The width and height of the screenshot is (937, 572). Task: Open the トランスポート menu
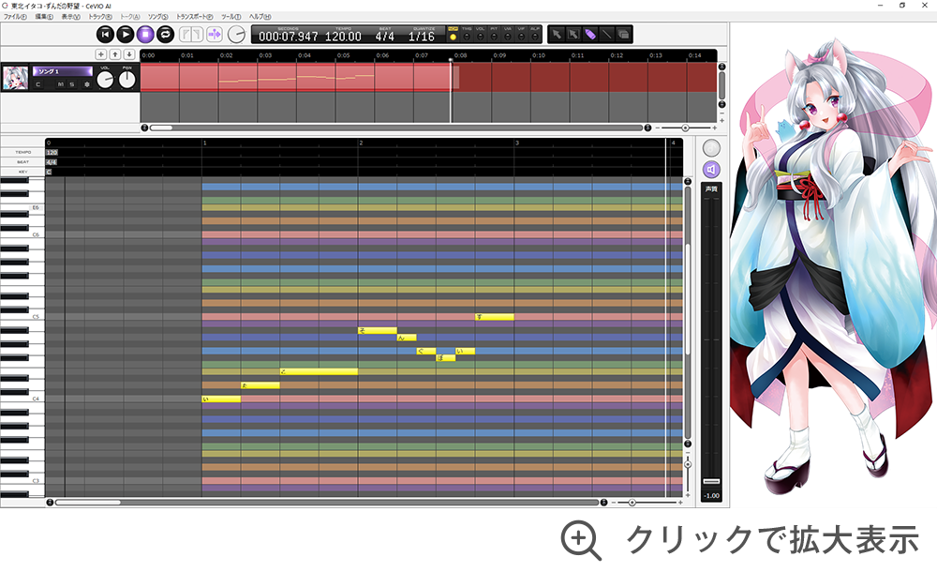click(x=194, y=17)
